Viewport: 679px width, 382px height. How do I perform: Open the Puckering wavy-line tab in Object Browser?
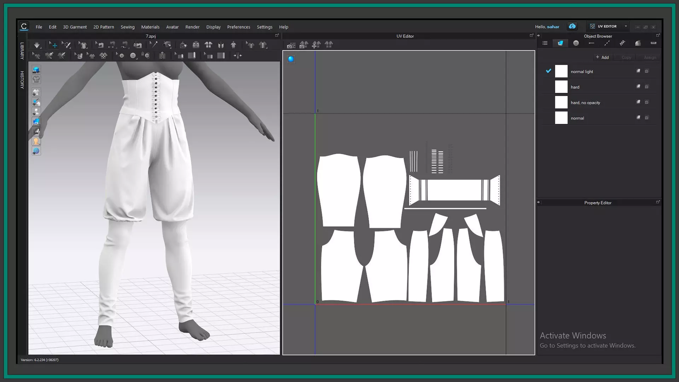coord(622,43)
